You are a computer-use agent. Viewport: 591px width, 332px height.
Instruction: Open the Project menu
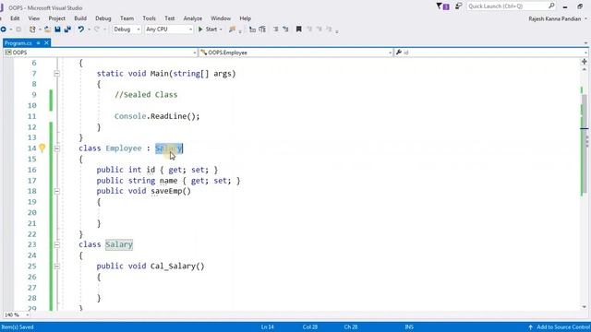click(x=57, y=18)
